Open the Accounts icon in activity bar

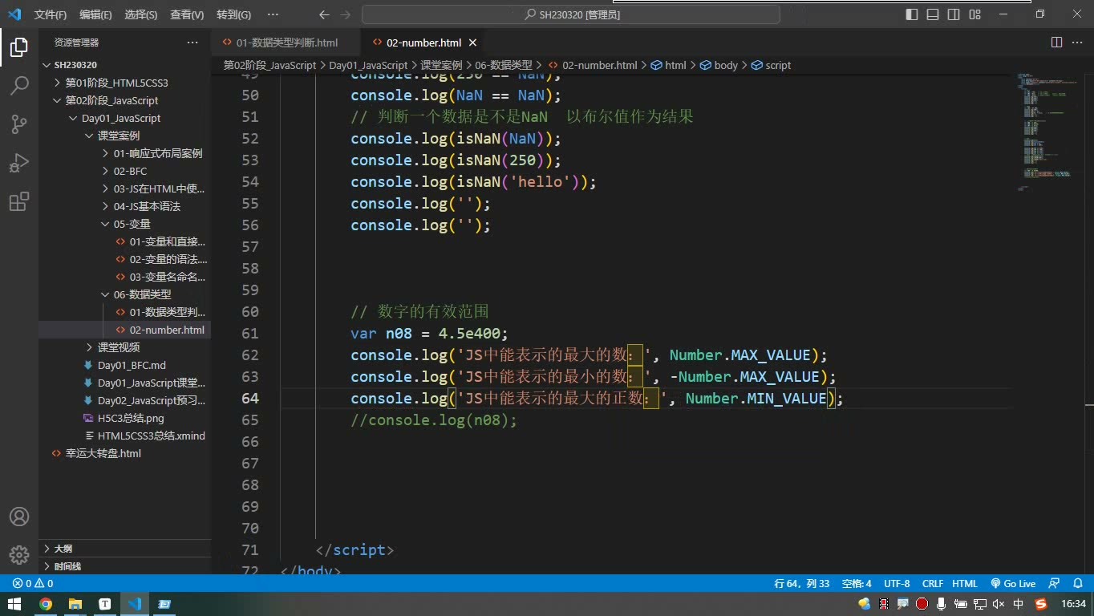click(x=19, y=517)
